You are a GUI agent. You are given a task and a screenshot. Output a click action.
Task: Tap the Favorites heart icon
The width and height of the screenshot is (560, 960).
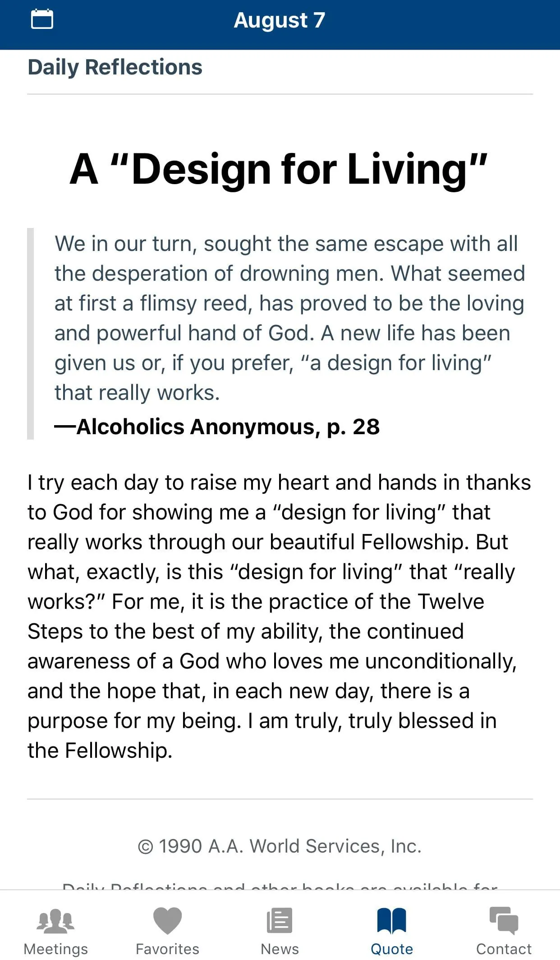(x=167, y=920)
